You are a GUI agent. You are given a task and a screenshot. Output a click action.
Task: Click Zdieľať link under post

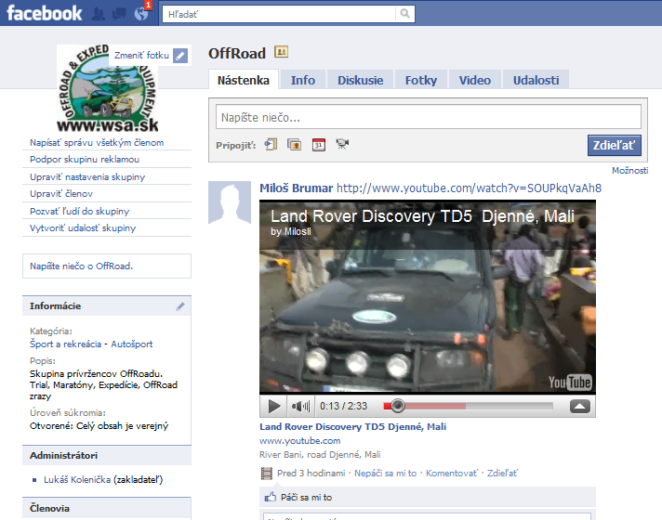[x=502, y=474]
